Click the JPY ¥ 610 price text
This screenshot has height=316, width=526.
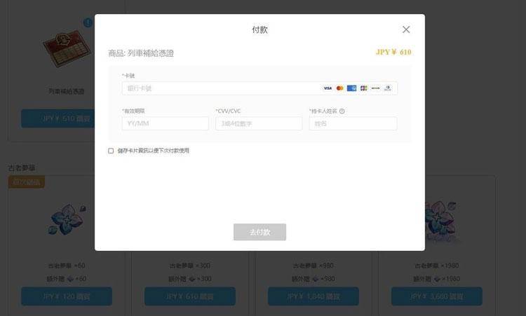(x=393, y=52)
